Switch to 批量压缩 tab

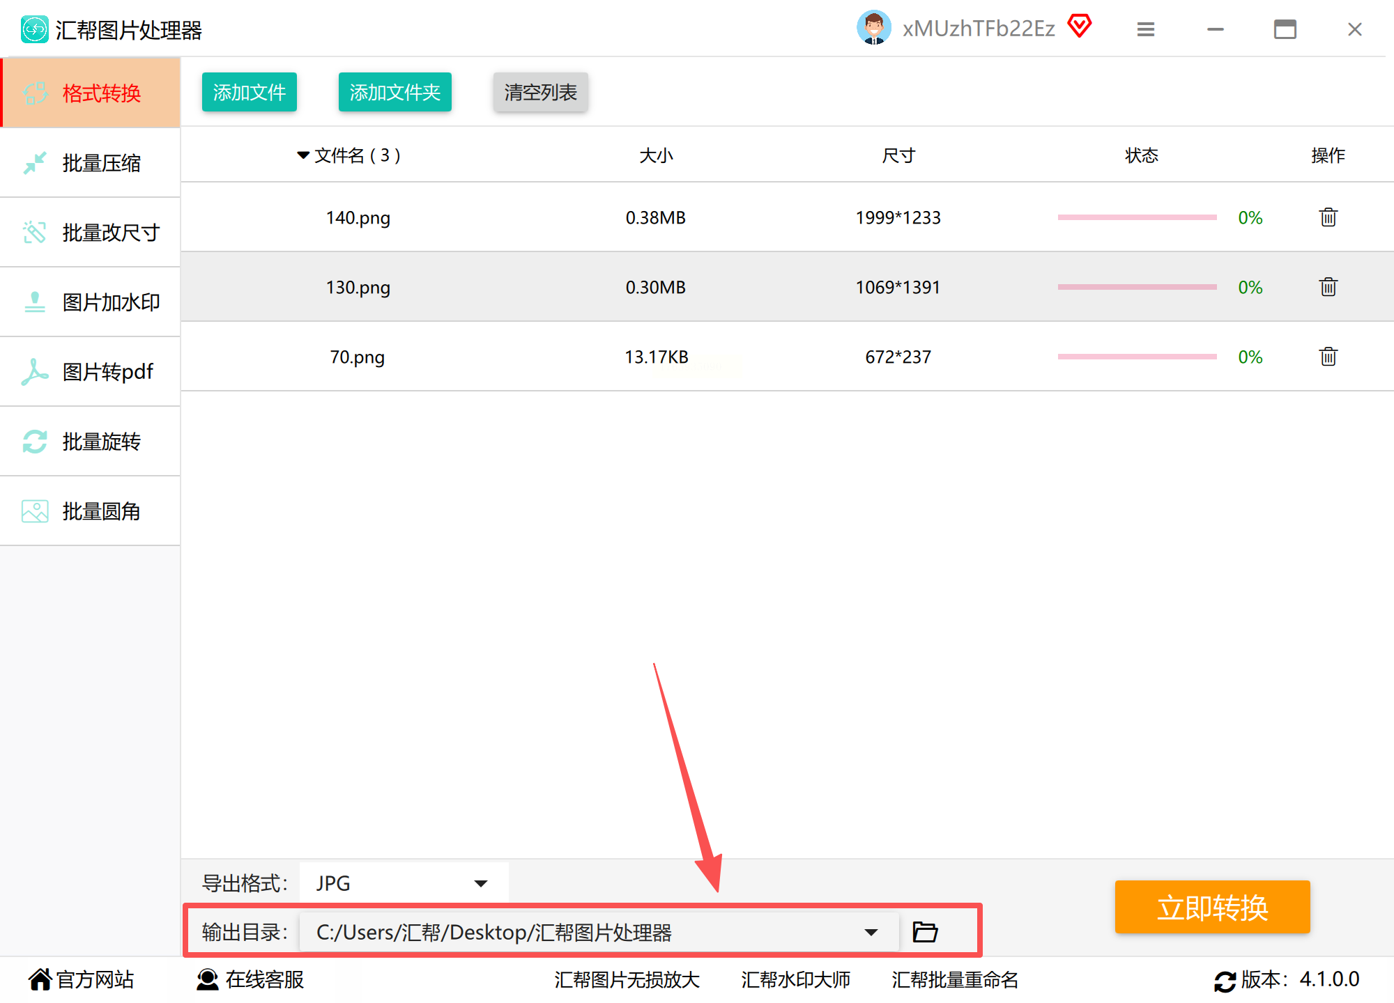click(x=91, y=163)
